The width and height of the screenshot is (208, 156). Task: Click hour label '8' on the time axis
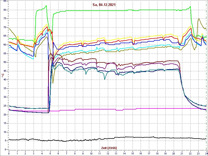click(75, 154)
